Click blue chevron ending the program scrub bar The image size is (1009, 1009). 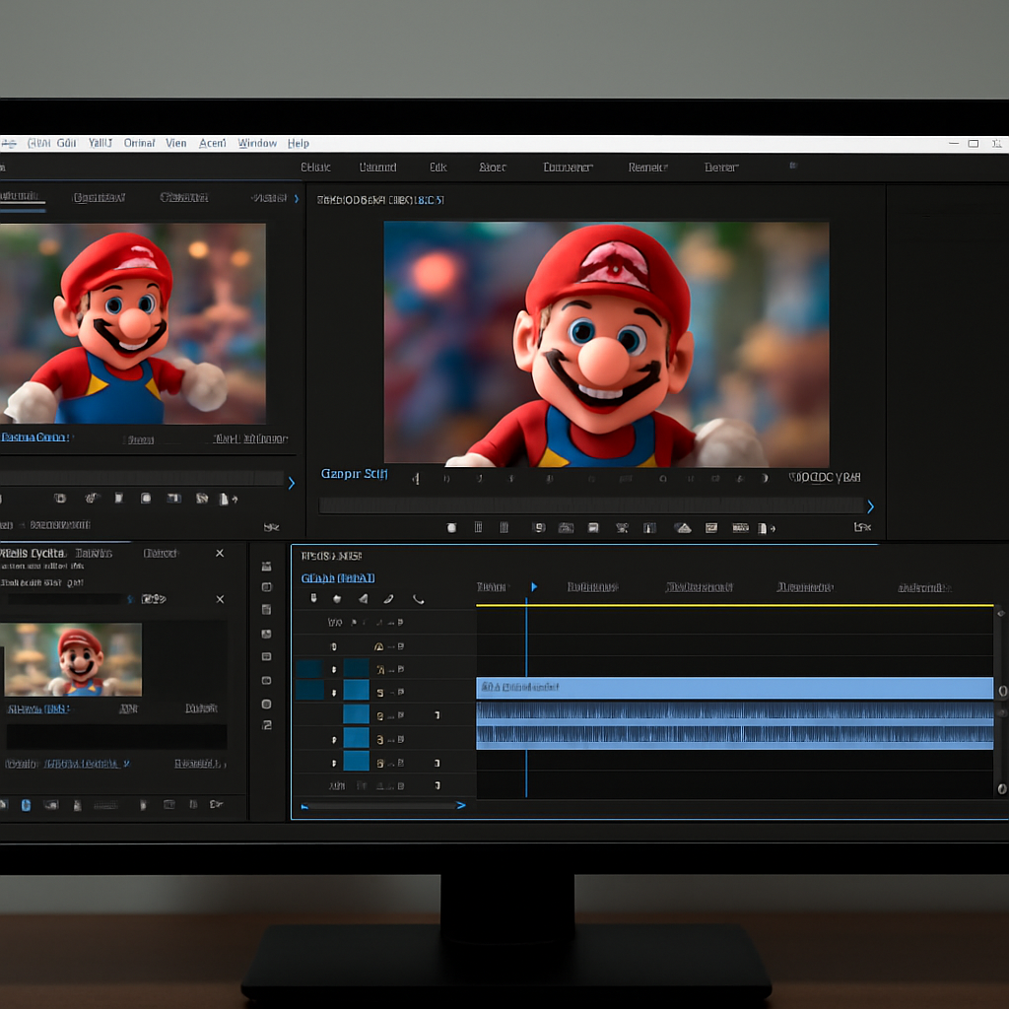click(x=871, y=507)
